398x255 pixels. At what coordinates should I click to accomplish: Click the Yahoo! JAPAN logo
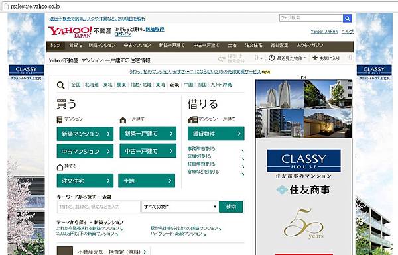tap(70, 32)
